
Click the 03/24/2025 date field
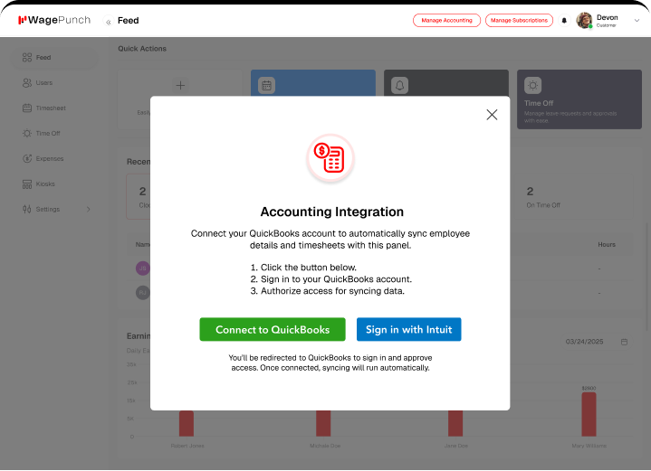(x=583, y=342)
